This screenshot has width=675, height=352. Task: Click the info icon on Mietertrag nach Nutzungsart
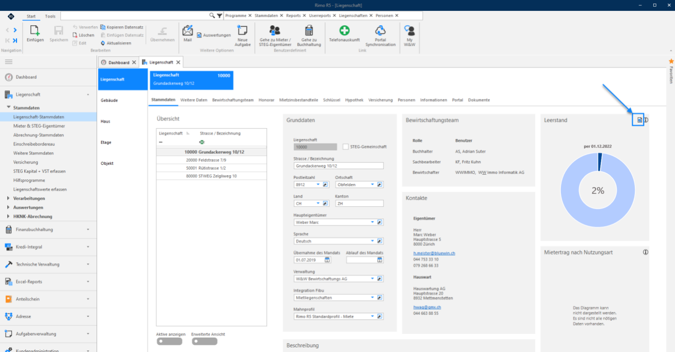pyautogui.click(x=646, y=252)
